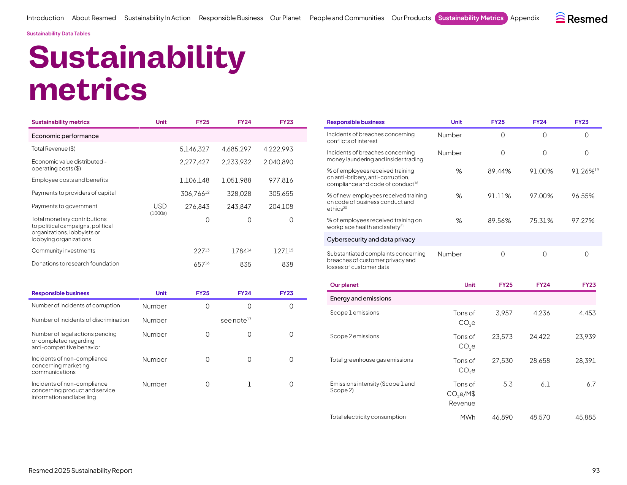Open the Introduction section tab
627x485 pixels.
click(x=45, y=18)
